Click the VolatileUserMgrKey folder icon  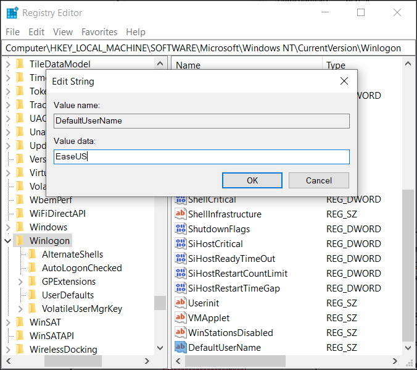coord(32,308)
